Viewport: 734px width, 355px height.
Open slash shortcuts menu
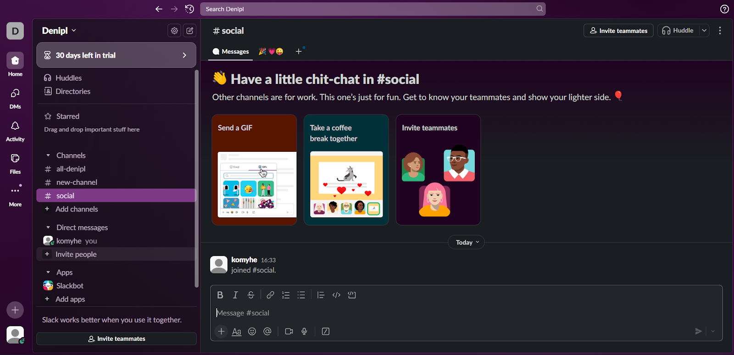[x=326, y=331]
